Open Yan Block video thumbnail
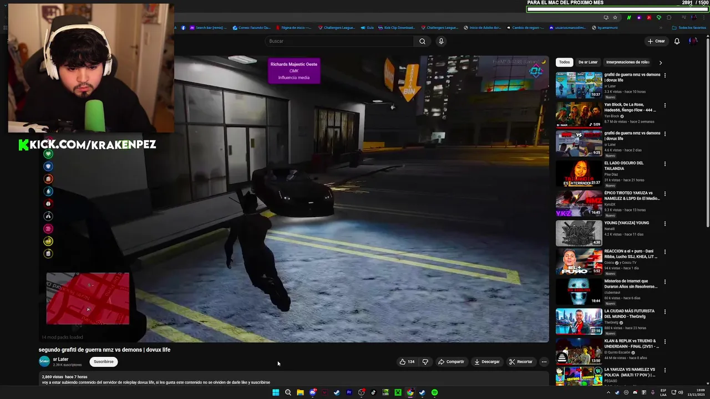This screenshot has width=710, height=399. click(x=579, y=115)
